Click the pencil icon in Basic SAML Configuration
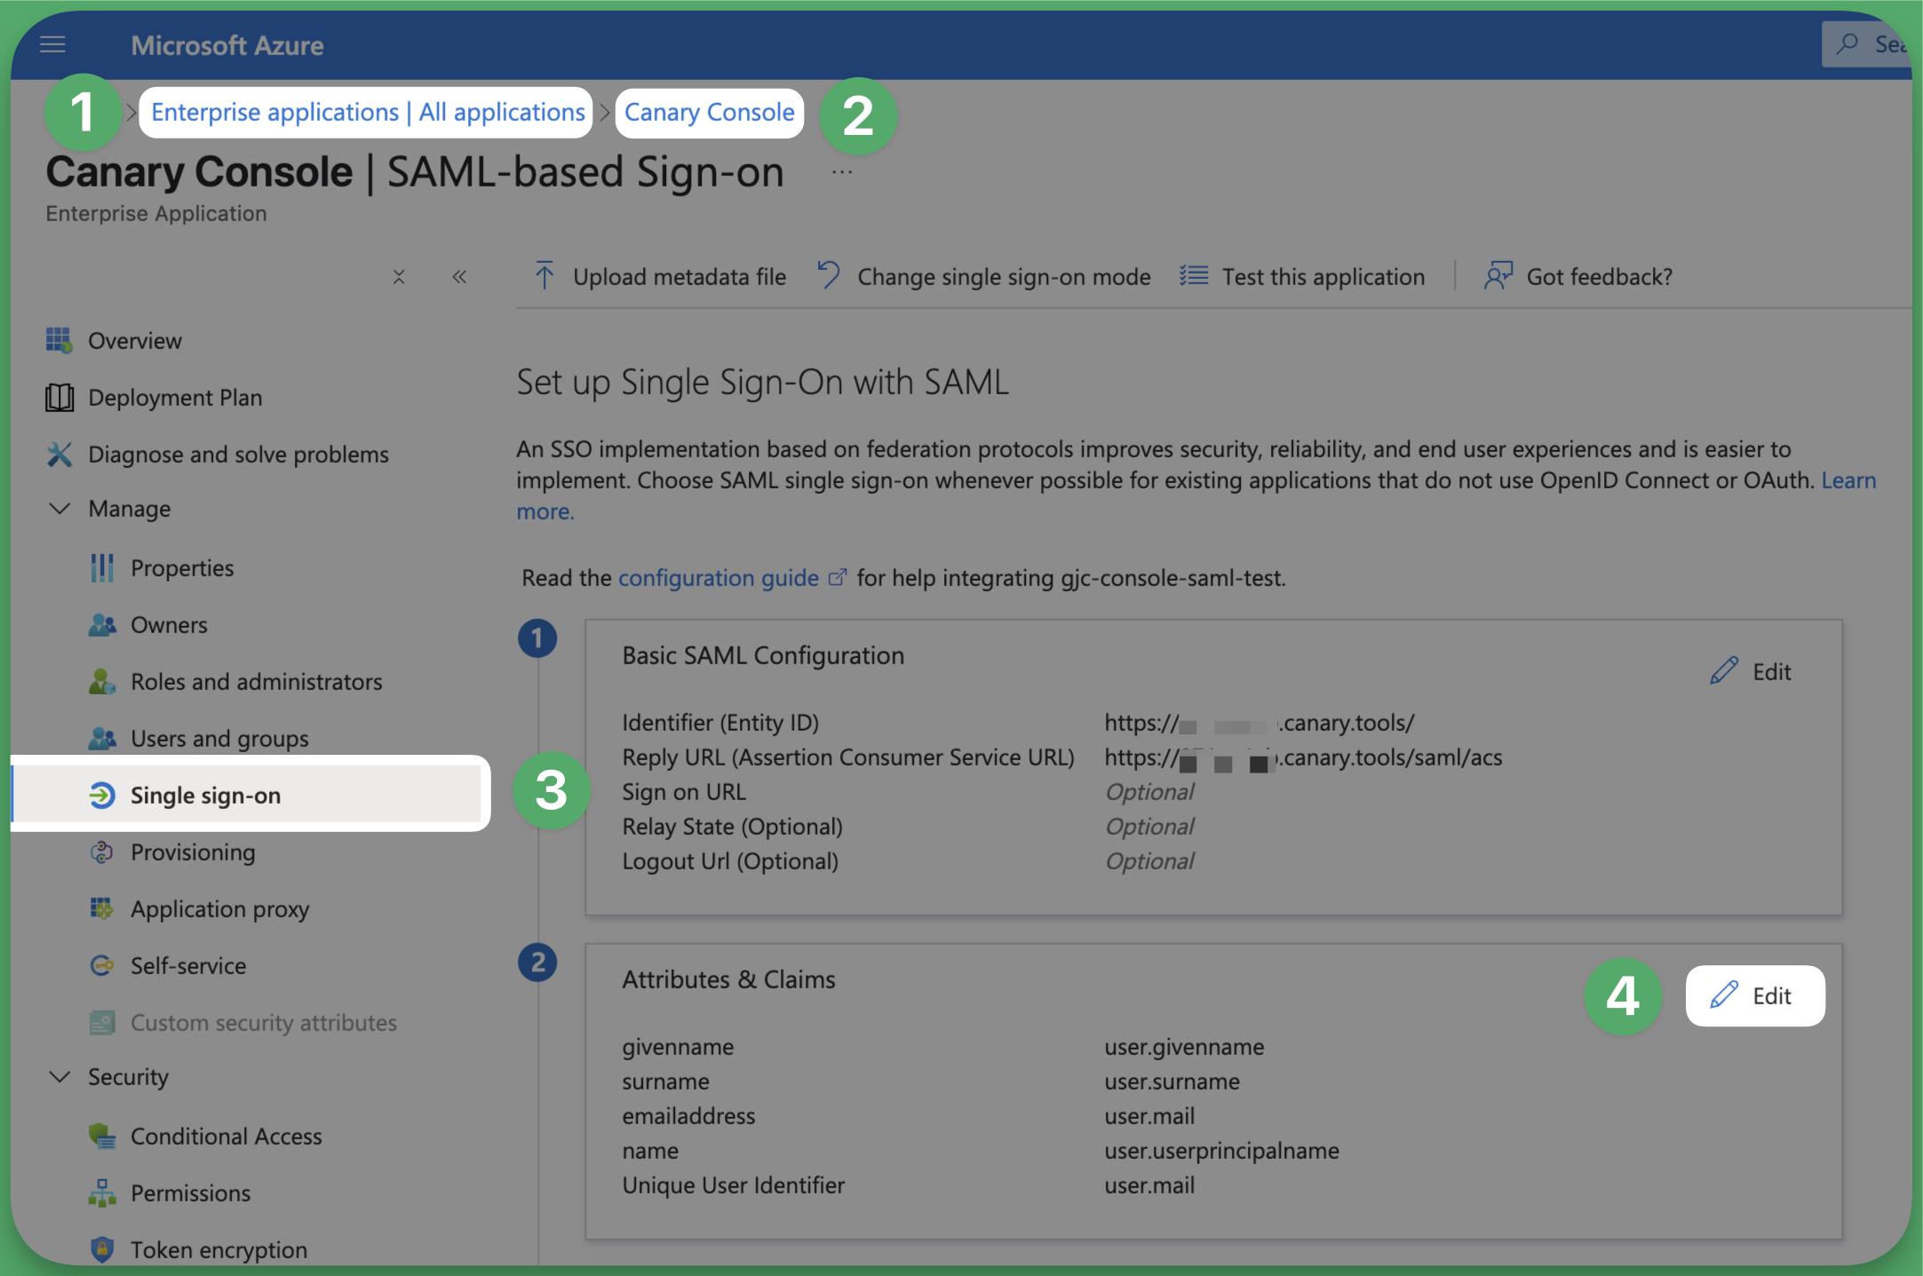1923x1276 pixels. (x=1724, y=671)
